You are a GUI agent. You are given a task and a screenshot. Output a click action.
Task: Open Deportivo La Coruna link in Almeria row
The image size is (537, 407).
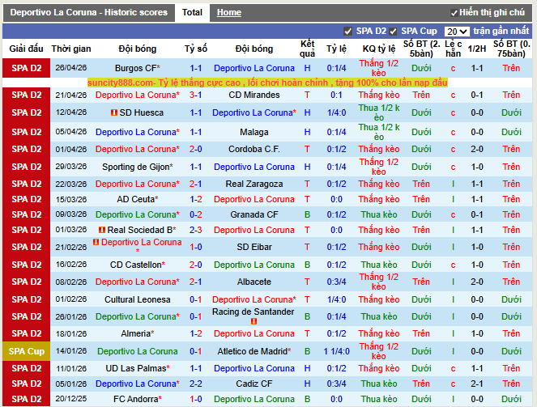(254, 333)
